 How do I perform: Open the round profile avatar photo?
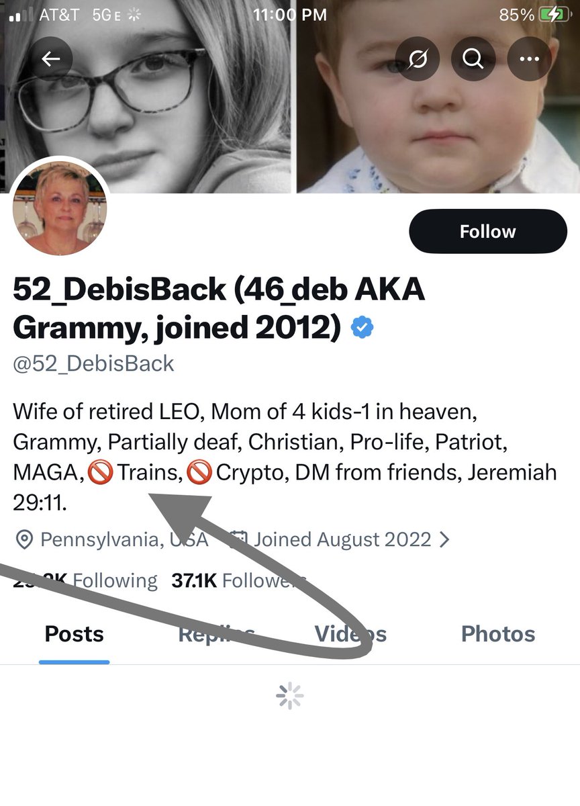[x=60, y=209]
